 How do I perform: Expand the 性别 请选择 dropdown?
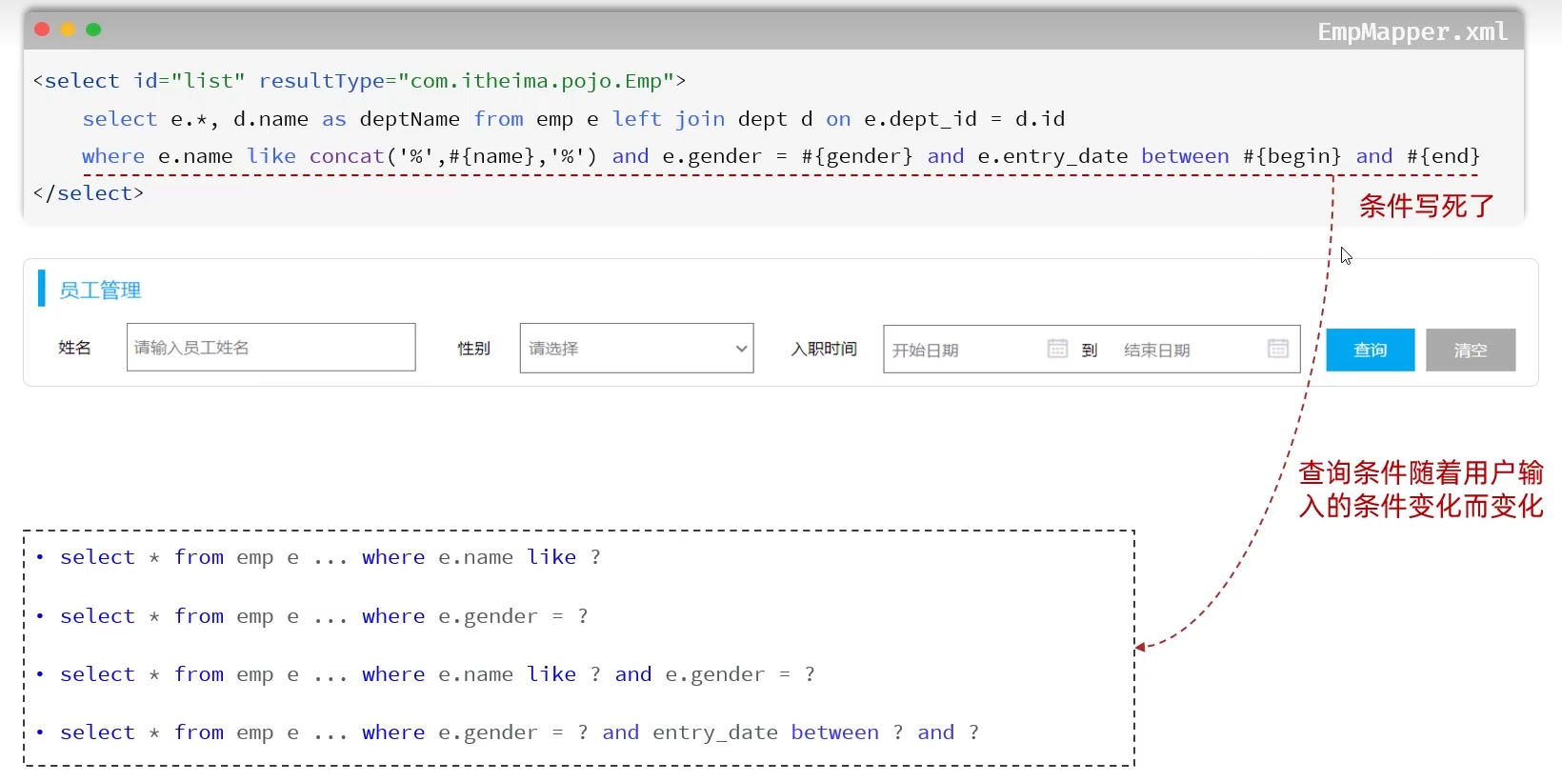click(636, 349)
